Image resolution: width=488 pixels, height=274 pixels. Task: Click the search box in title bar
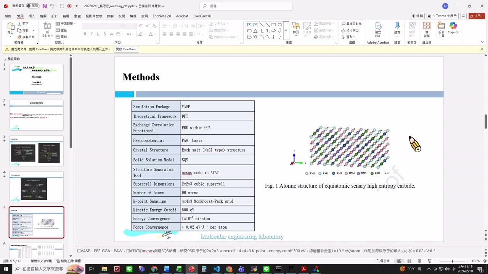point(246,6)
